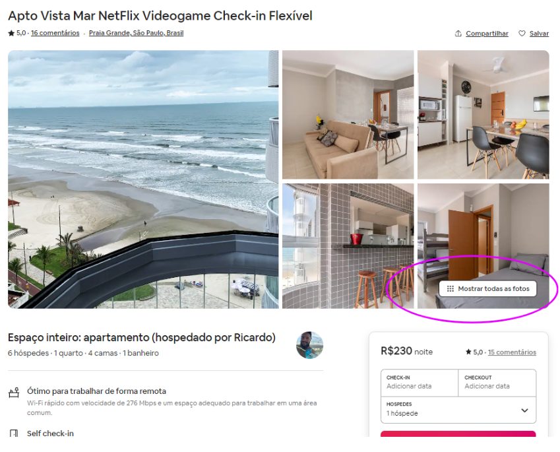560x452 pixels.
Task: Click the Salvar link
Action: [x=539, y=33]
